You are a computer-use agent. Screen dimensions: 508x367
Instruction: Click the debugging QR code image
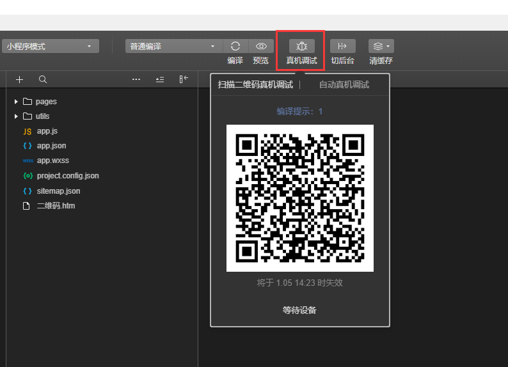point(300,198)
